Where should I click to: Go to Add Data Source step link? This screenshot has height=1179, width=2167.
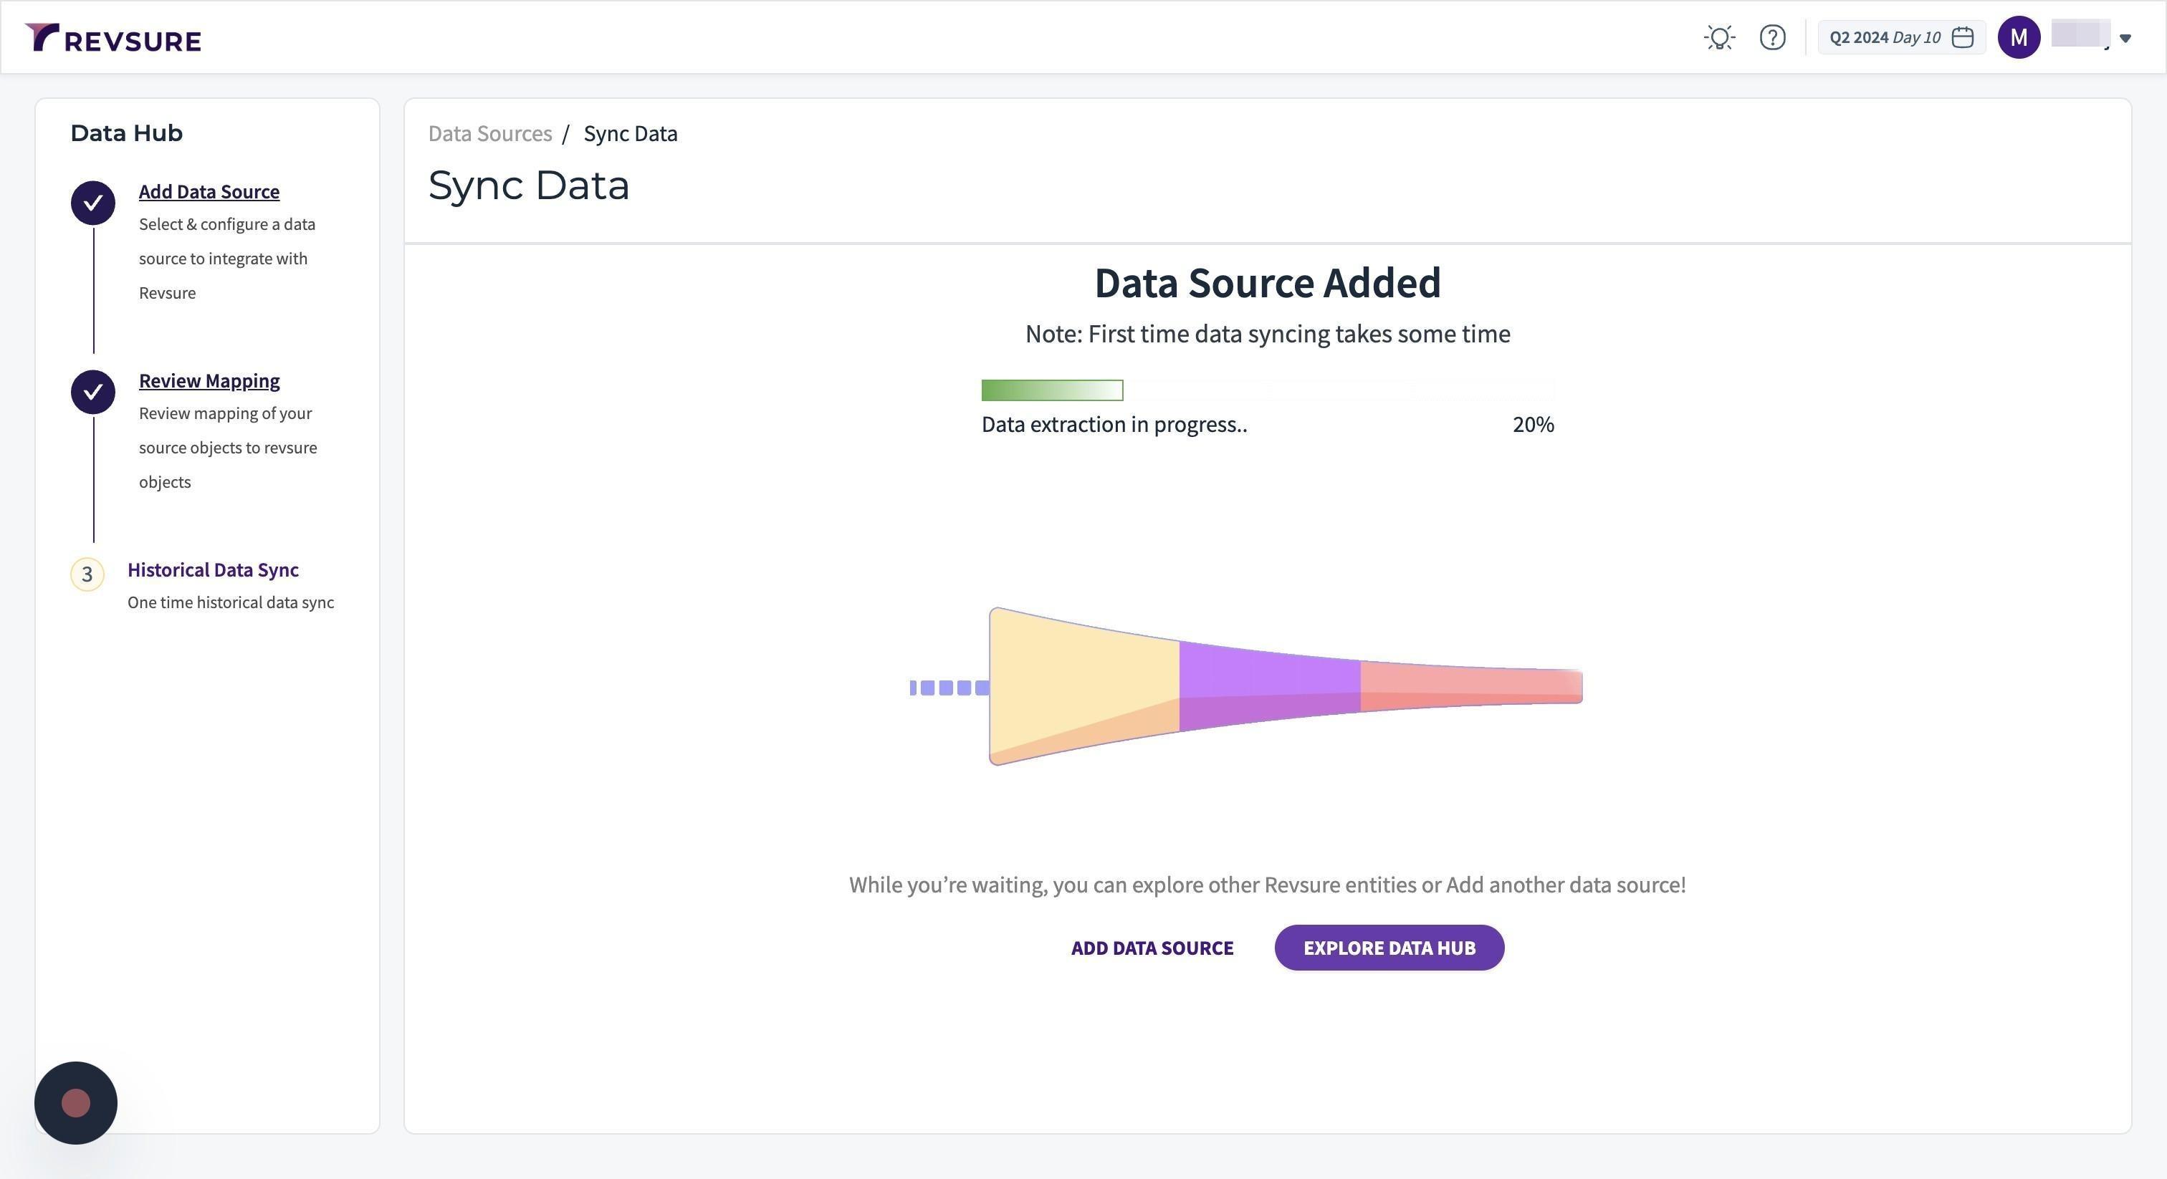[209, 192]
